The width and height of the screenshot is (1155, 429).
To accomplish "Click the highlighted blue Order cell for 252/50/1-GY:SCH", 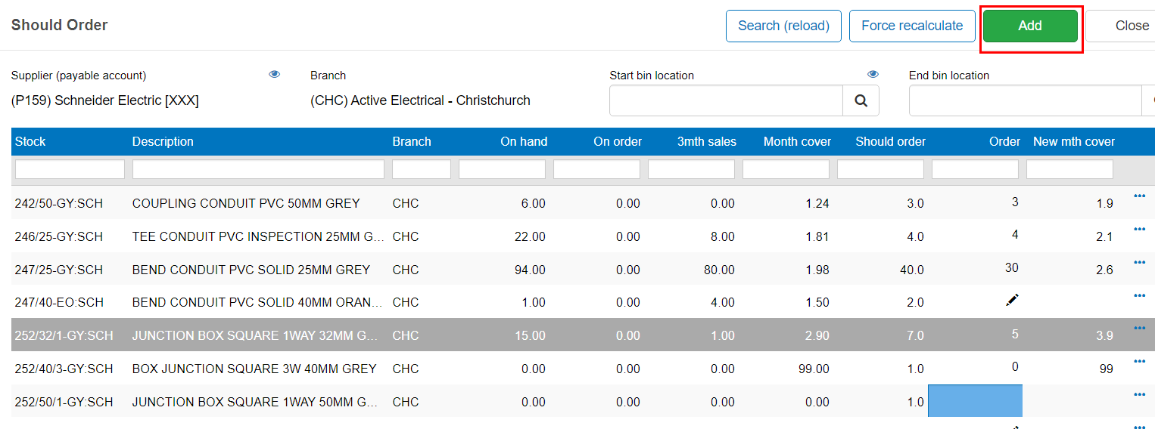I will coord(975,401).
